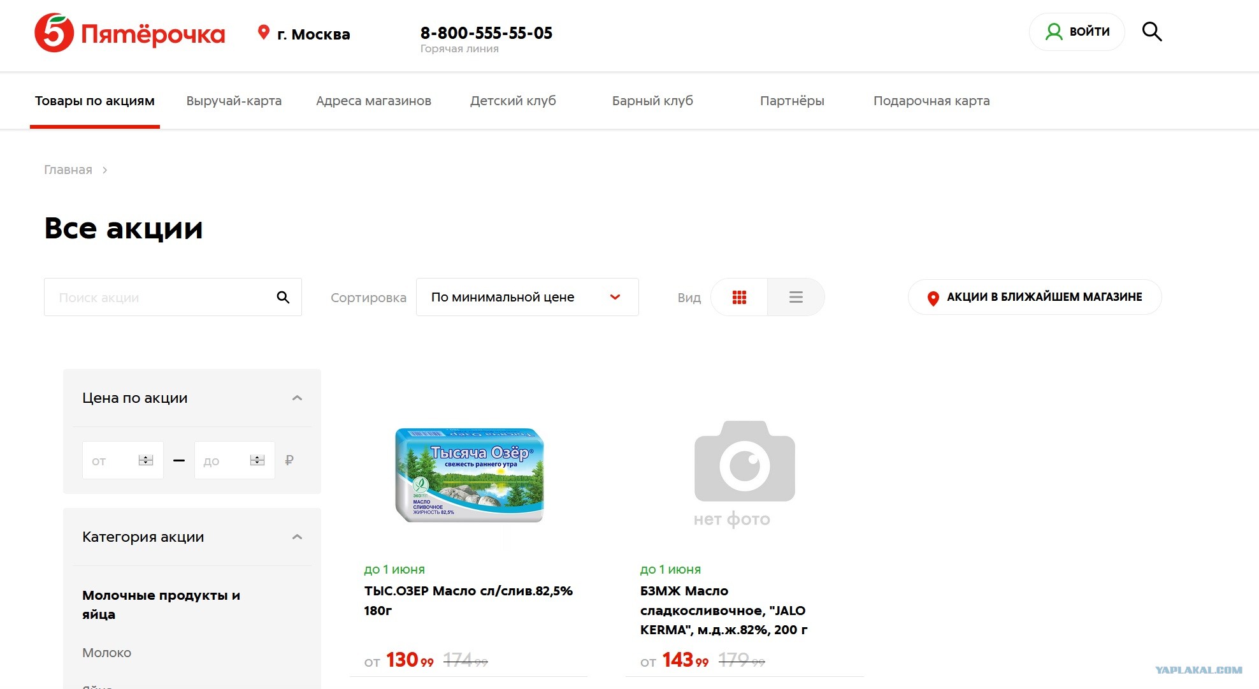Click the hotline number 8-800-555-55-05

tap(486, 33)
